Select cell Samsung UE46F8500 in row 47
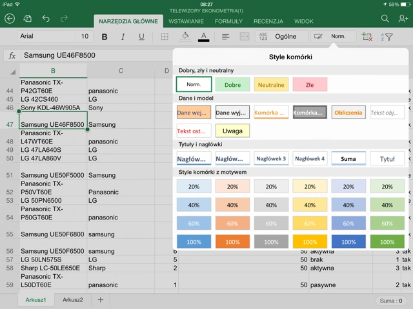Image resolution: width=413 pixels, height=309 pixels. (x=53, y=120)
